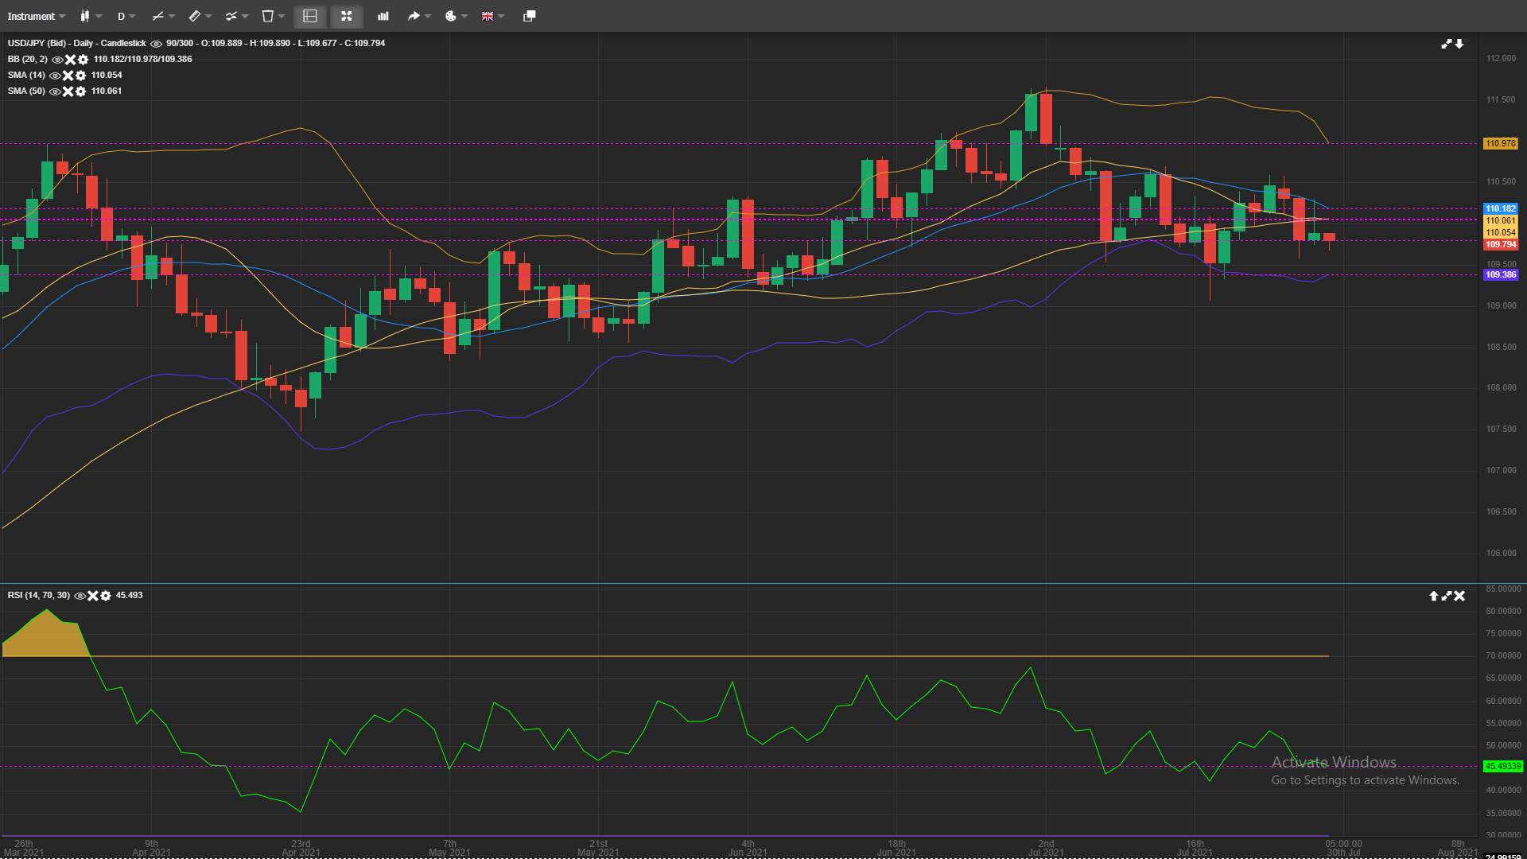Open settings gear for SMA (14)
Image resolution: width=1527 pixels, height=859 pixels.
(x=81, y=76)
